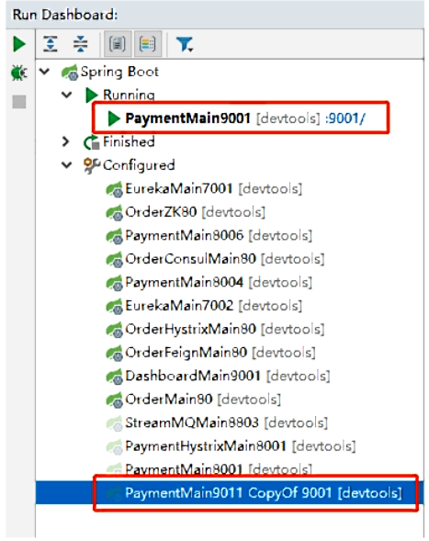Screen dimensions: 429x541
Task: Click Spring icon next to PaymentMain8004
Action: click(114, 283)
